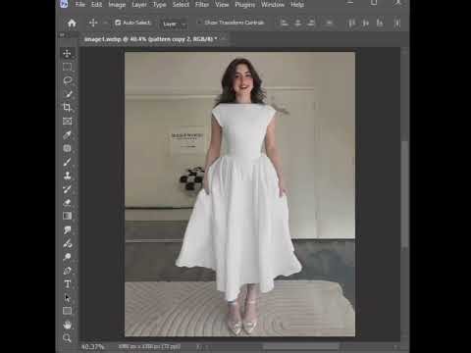Open the Move tool preset picker

coord(105,24)
